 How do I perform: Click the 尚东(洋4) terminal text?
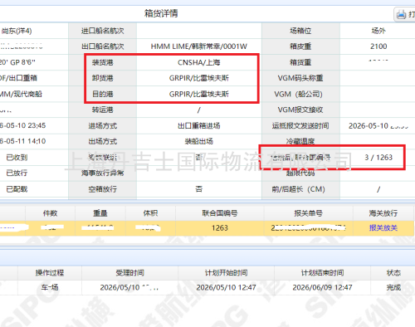coord(17,31)
